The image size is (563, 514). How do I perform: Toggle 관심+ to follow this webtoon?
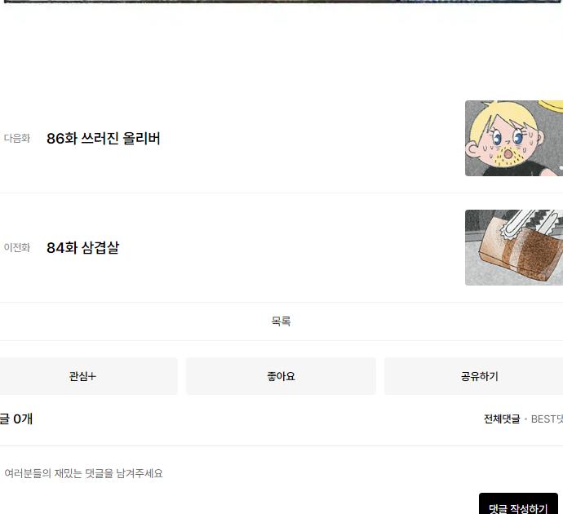82,376
